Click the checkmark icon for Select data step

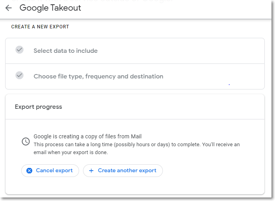[19, 50]
